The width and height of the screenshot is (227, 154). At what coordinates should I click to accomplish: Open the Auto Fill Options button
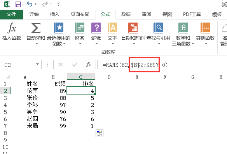pyautogui.click(x=100, y=133)
